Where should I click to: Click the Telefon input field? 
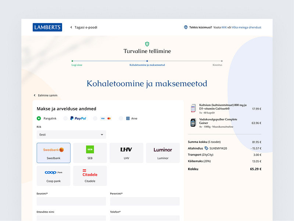point(145,218)
